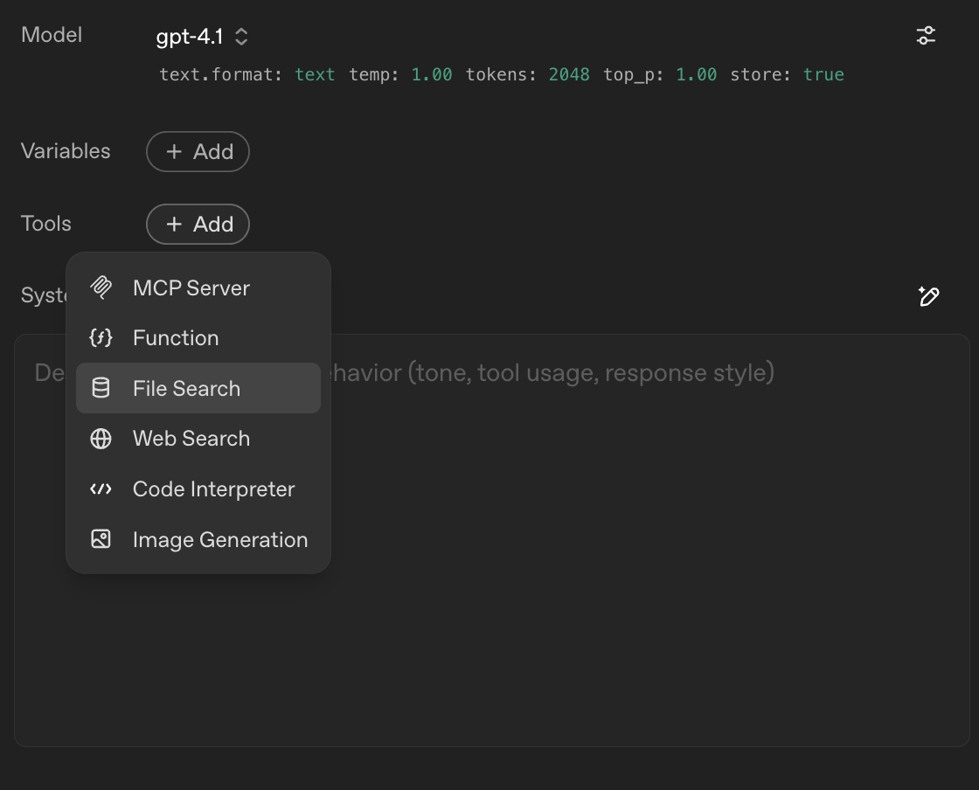
Task: Click the Function curly braces icon
Action: click(101, 337)
